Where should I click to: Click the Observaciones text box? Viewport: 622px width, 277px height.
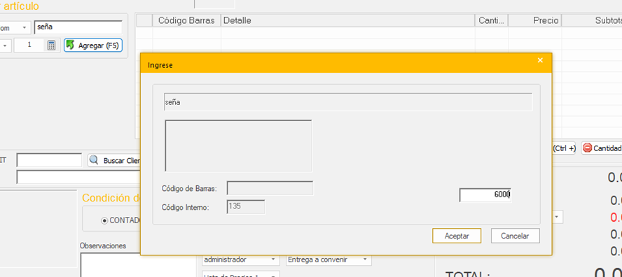(139, 265)
